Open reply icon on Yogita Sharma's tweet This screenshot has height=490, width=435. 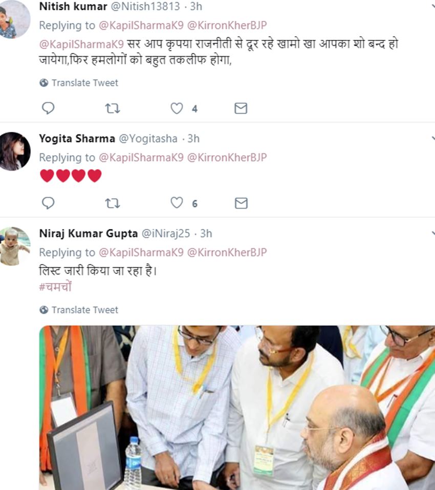click(x=48, y=203)
